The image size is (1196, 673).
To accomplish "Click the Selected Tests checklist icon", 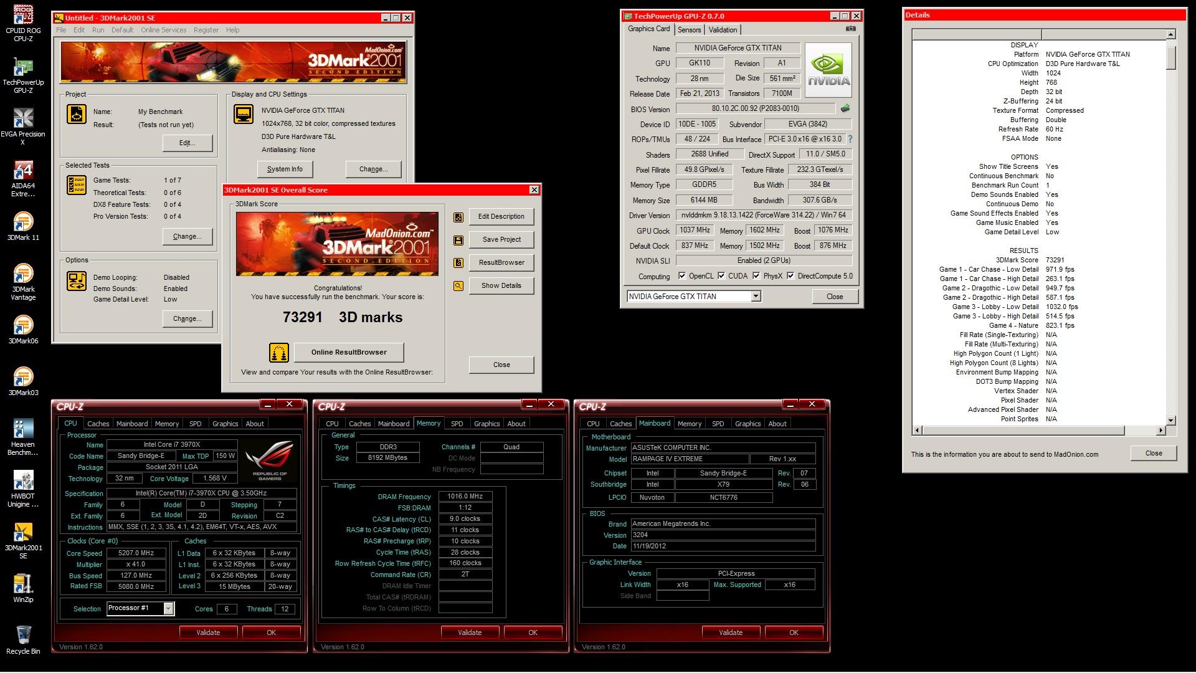I will [x=77, y=185].
